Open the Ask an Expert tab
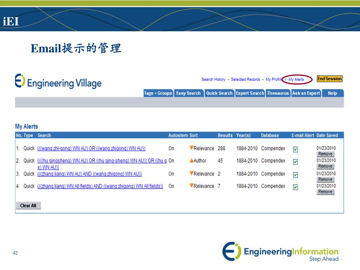 tap(306, 93)
